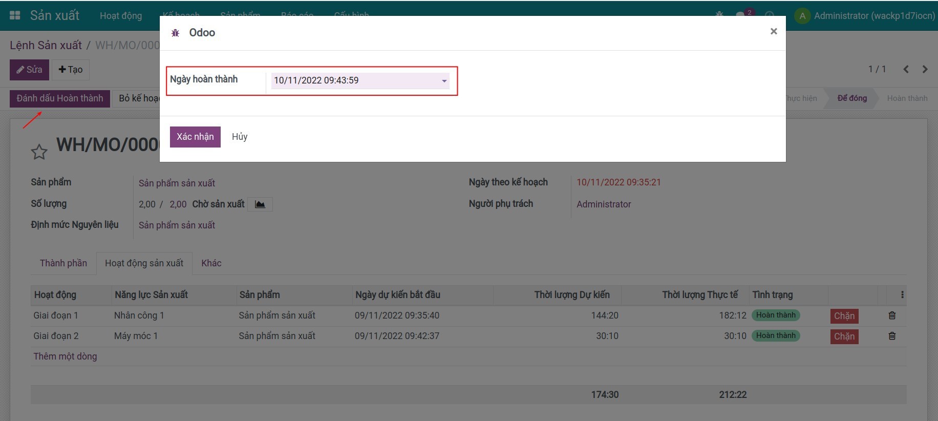Click the Xác nhận button

tap(195, 137)
